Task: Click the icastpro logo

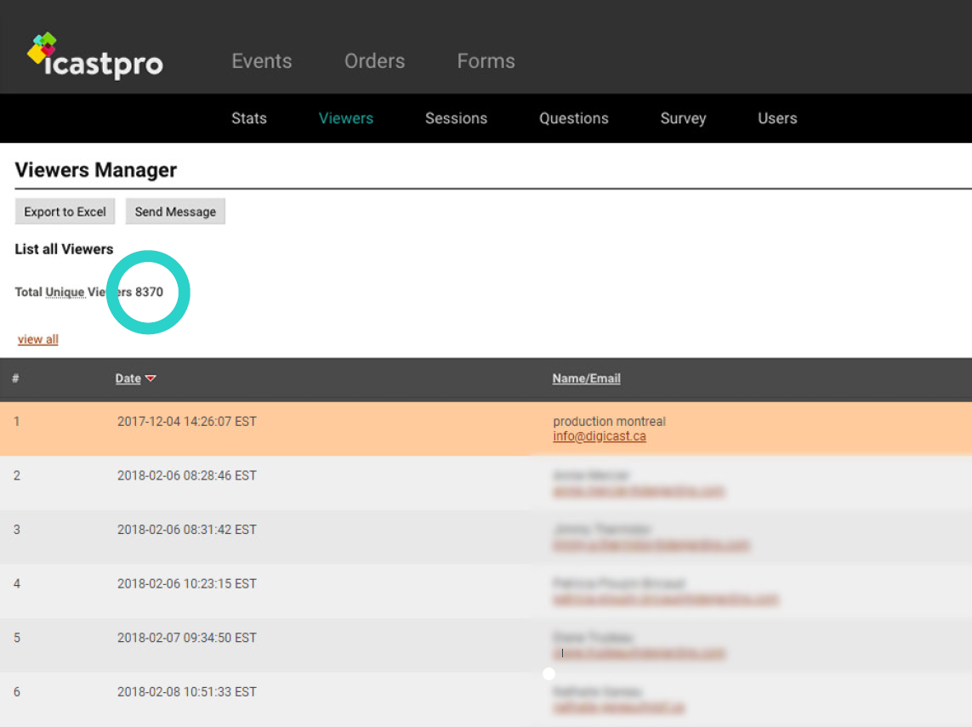Action: point(94,57)
